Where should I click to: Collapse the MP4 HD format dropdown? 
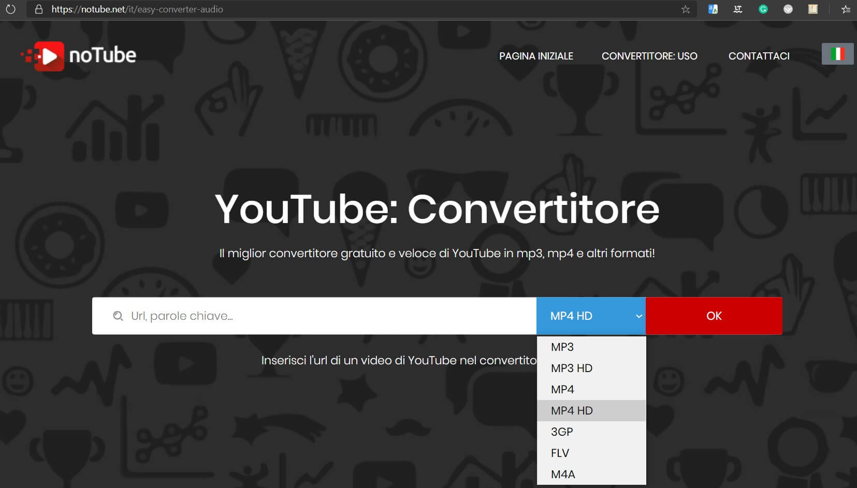click(x=591, y=316)
